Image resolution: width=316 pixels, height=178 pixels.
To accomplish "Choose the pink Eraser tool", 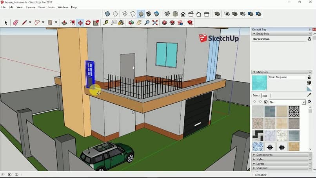I will click(x=16, y=23).
